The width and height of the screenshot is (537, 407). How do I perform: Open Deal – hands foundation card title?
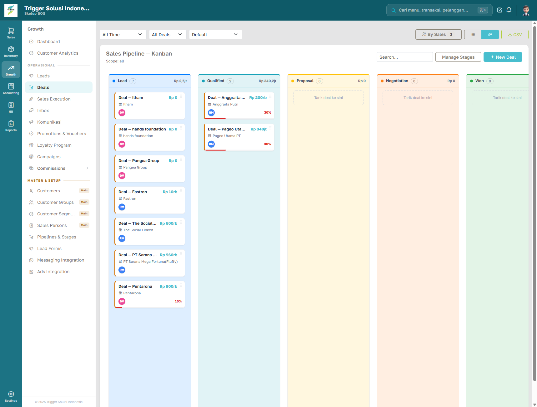[x=142, y=129]
